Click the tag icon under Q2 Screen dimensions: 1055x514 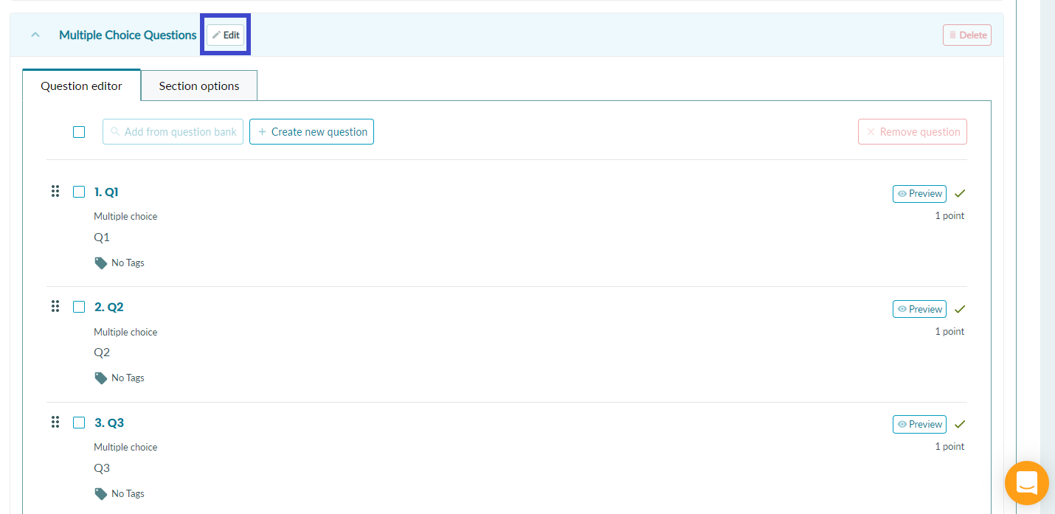tap(100, 378)
